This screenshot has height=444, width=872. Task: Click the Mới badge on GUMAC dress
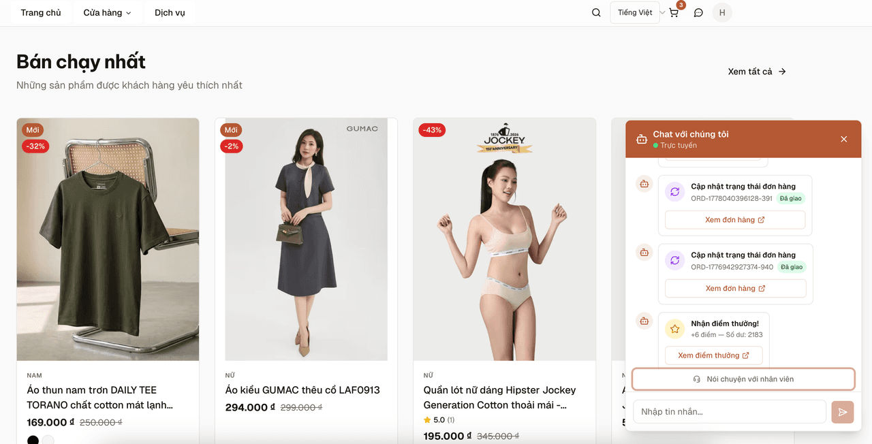tap(231, 130)
